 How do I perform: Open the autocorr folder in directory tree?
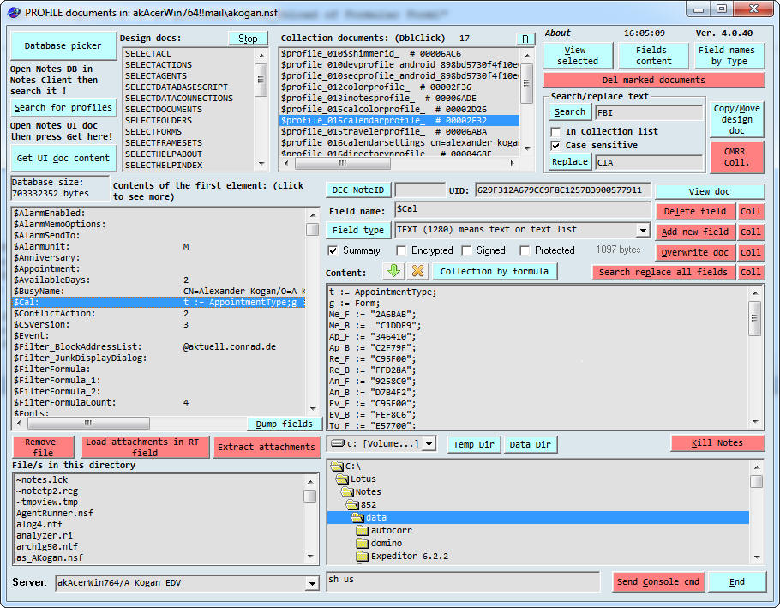391,530
